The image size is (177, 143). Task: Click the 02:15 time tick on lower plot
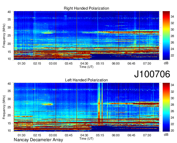pos(37,135)
